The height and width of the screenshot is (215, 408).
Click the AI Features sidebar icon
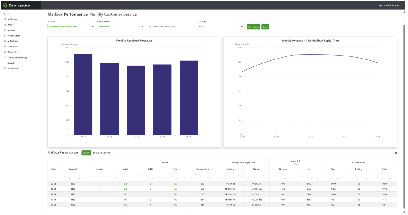(5, 41)
